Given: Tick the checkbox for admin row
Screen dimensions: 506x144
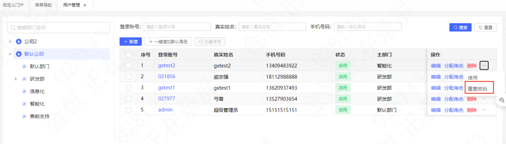Looking at the screenshot, I should point(129,110).
